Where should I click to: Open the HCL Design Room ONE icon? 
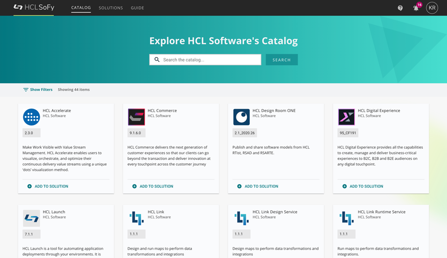(241, 117)
